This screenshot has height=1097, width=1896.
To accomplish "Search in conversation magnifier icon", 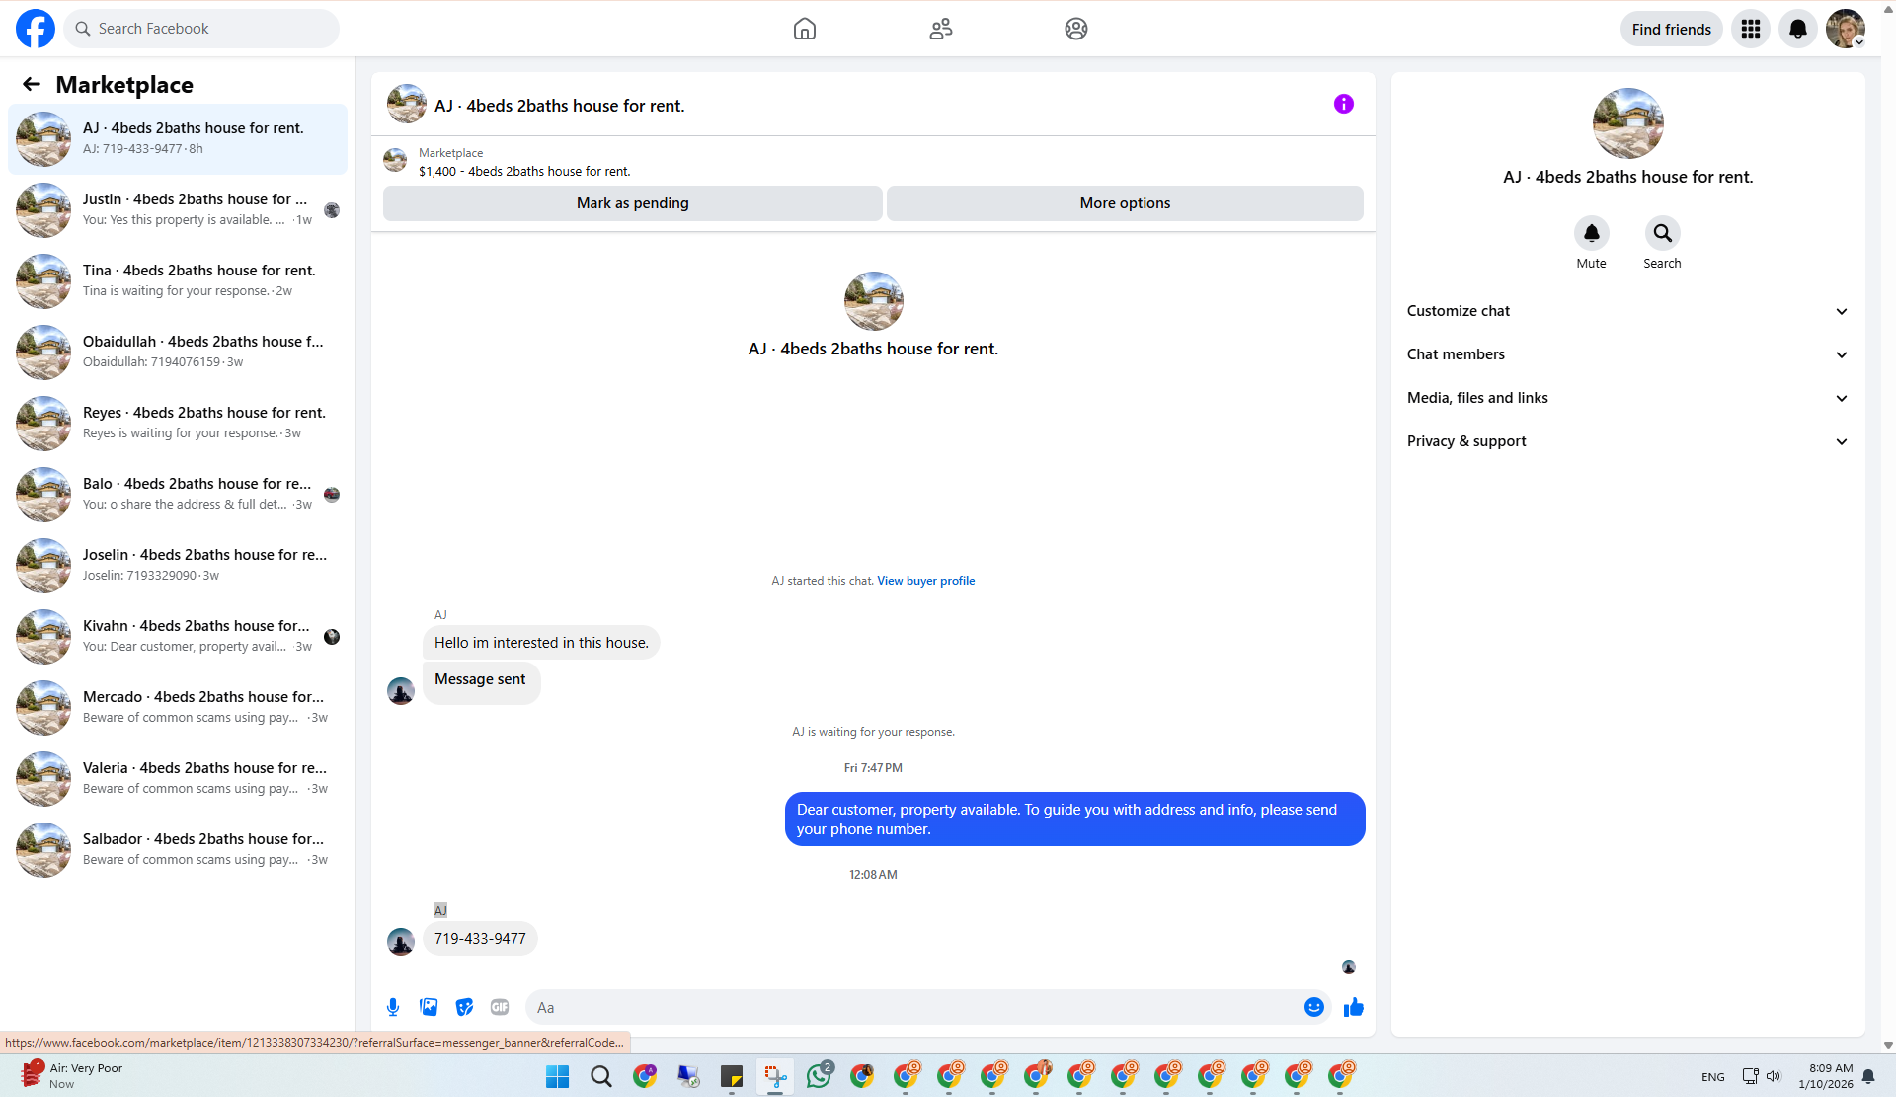I will (1662, 233).
